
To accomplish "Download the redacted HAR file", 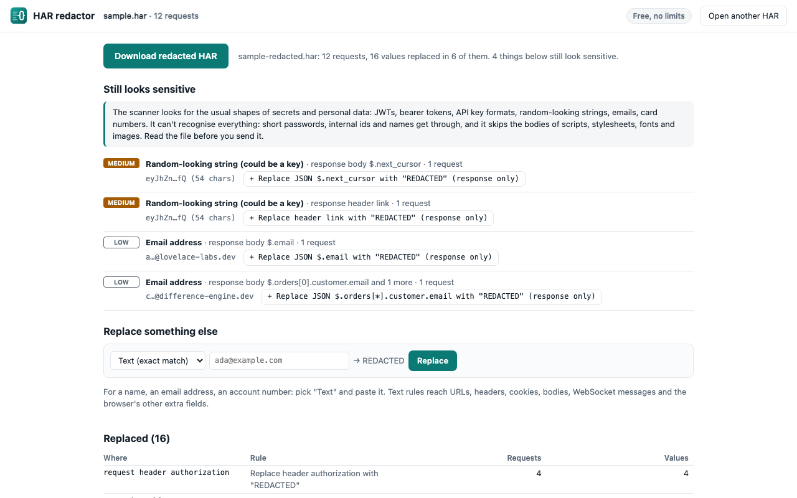I will coord(166,56).
